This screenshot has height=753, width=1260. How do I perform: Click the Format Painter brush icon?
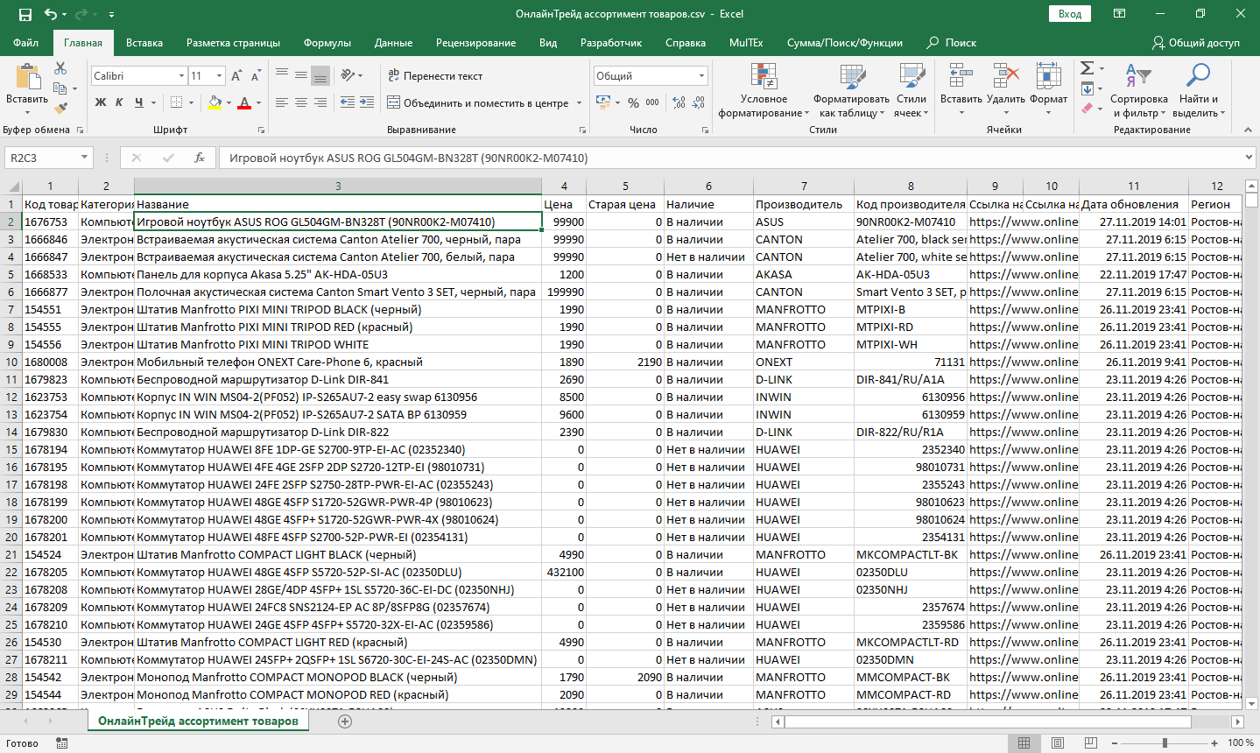tap(60, 109)
